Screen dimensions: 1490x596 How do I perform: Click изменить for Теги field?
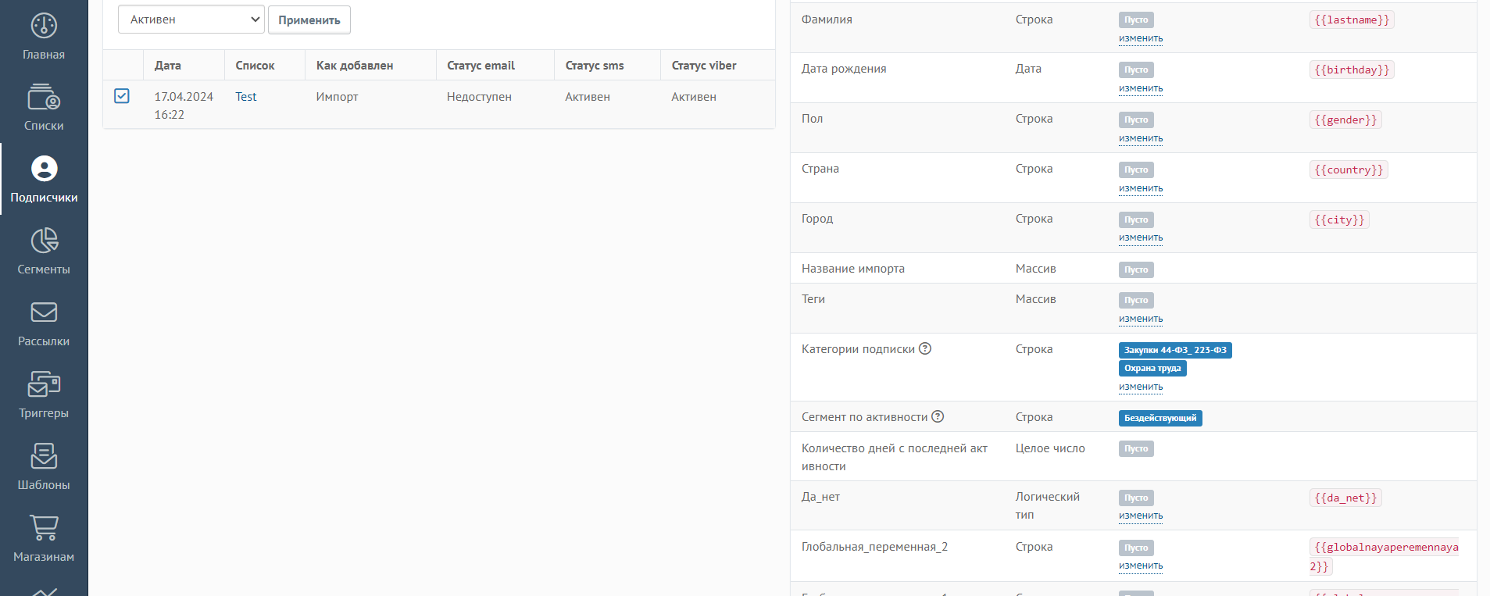[x=1141, y=319]
